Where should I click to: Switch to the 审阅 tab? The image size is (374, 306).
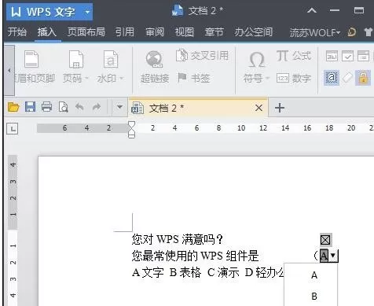155,32
